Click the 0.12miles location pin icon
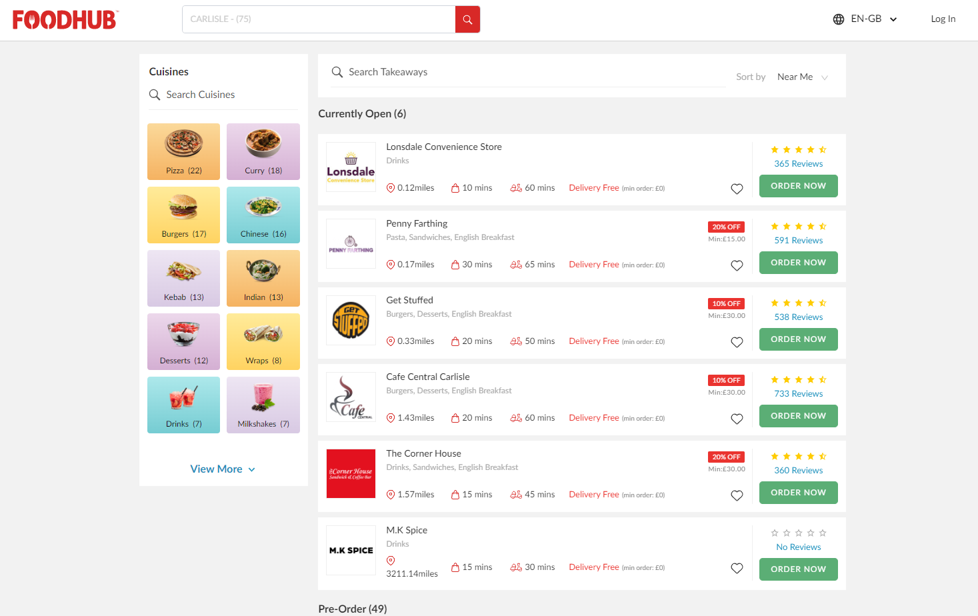This screenshot has height=616, width=978. tap(391, 188)
